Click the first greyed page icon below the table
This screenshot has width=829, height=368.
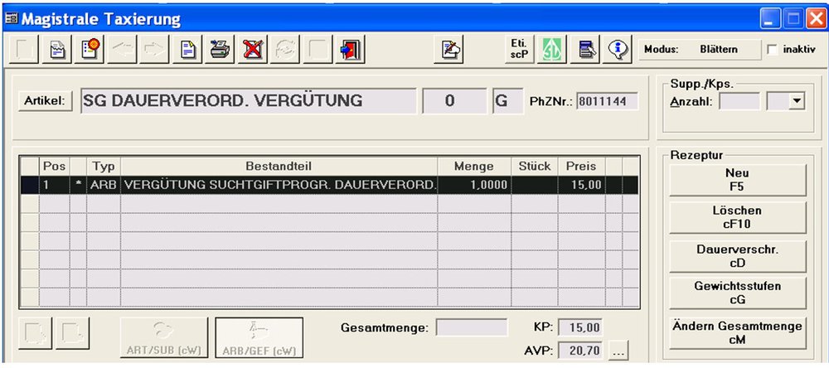point(36,332)
